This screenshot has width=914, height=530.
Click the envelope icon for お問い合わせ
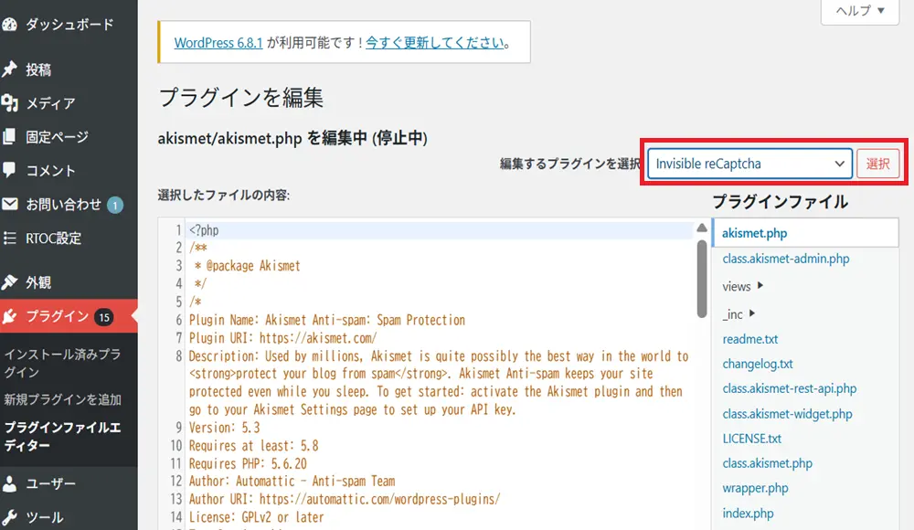pos(9,204)
